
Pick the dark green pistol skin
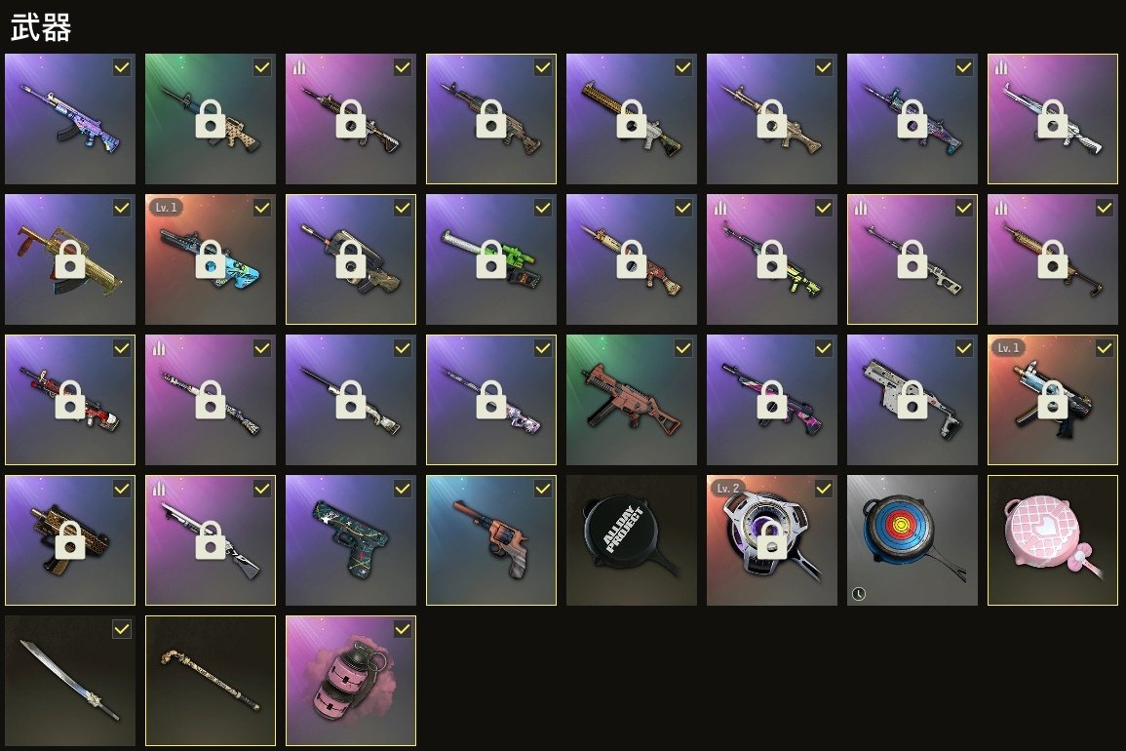point(350,539)
